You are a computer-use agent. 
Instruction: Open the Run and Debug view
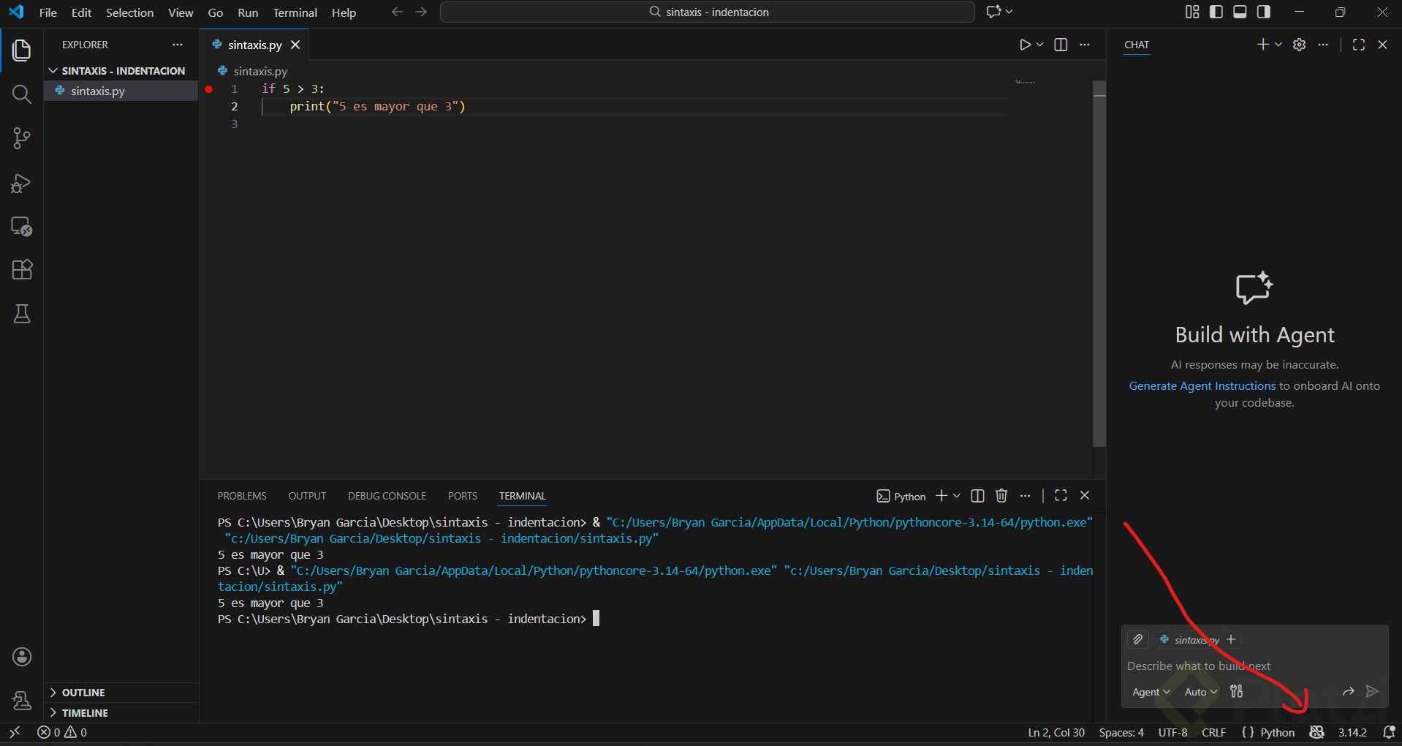pyautogui.click(x=22, y=183)
